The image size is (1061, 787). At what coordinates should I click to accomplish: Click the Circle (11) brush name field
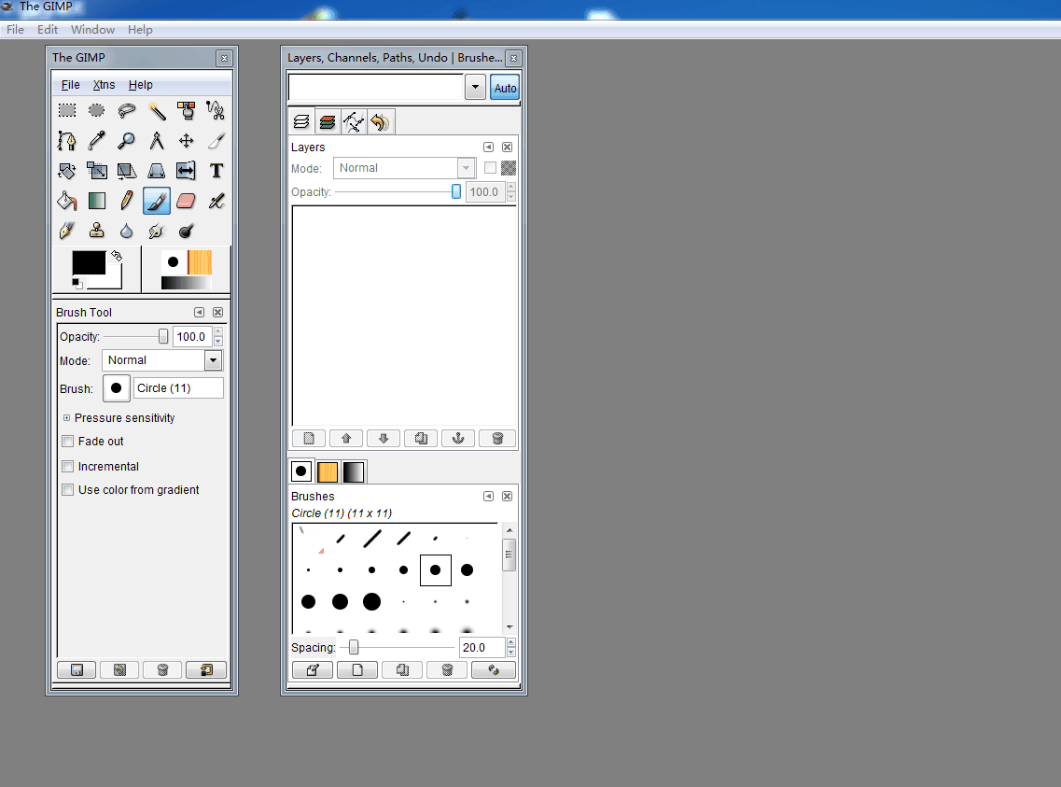178,388
